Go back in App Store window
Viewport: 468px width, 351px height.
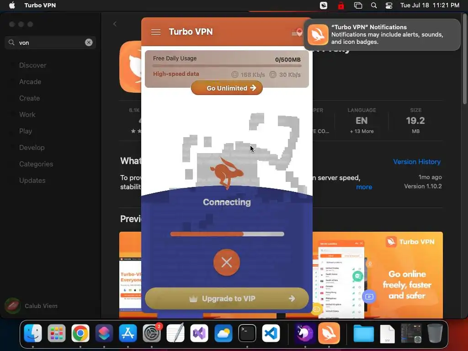(115, 24)
